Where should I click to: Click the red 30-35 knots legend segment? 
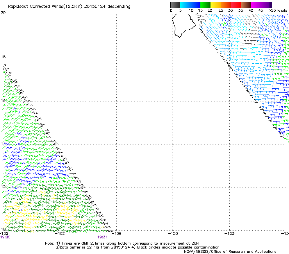coord(236,5)
